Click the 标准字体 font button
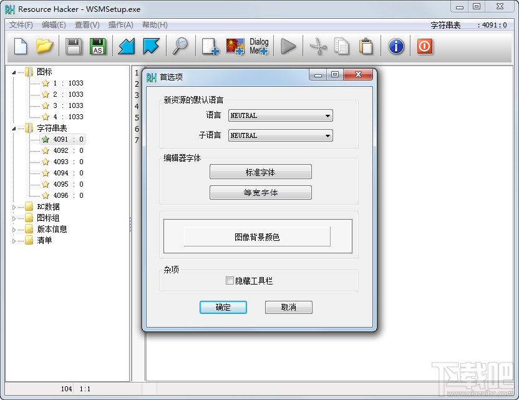 coord(261,172)
